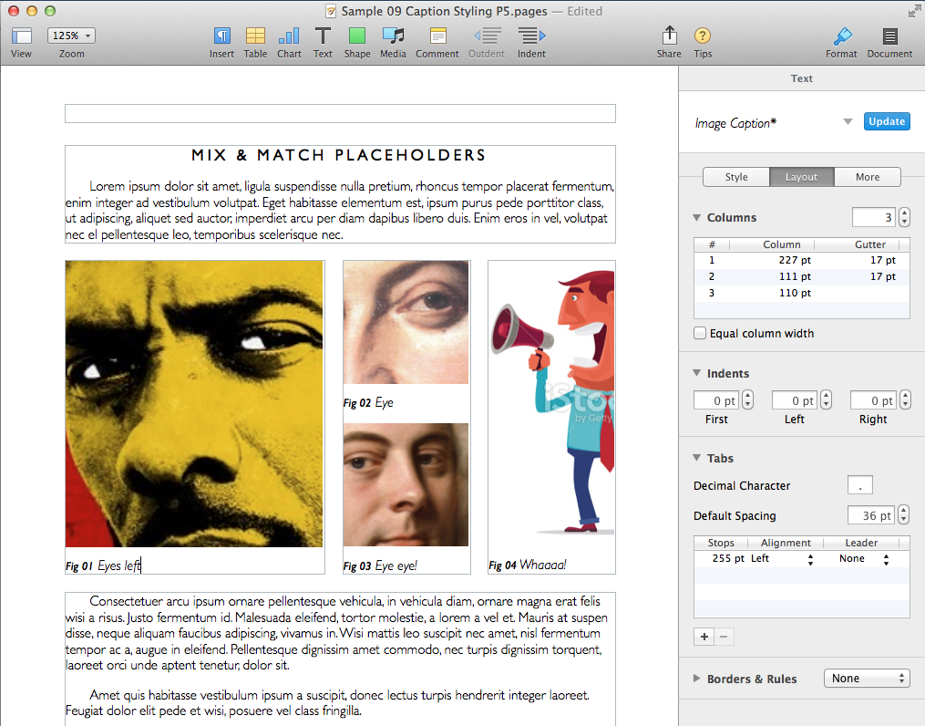Open the Zoom 125% dropdown
This screenshot has width=925, height=726.
(71, 36)
